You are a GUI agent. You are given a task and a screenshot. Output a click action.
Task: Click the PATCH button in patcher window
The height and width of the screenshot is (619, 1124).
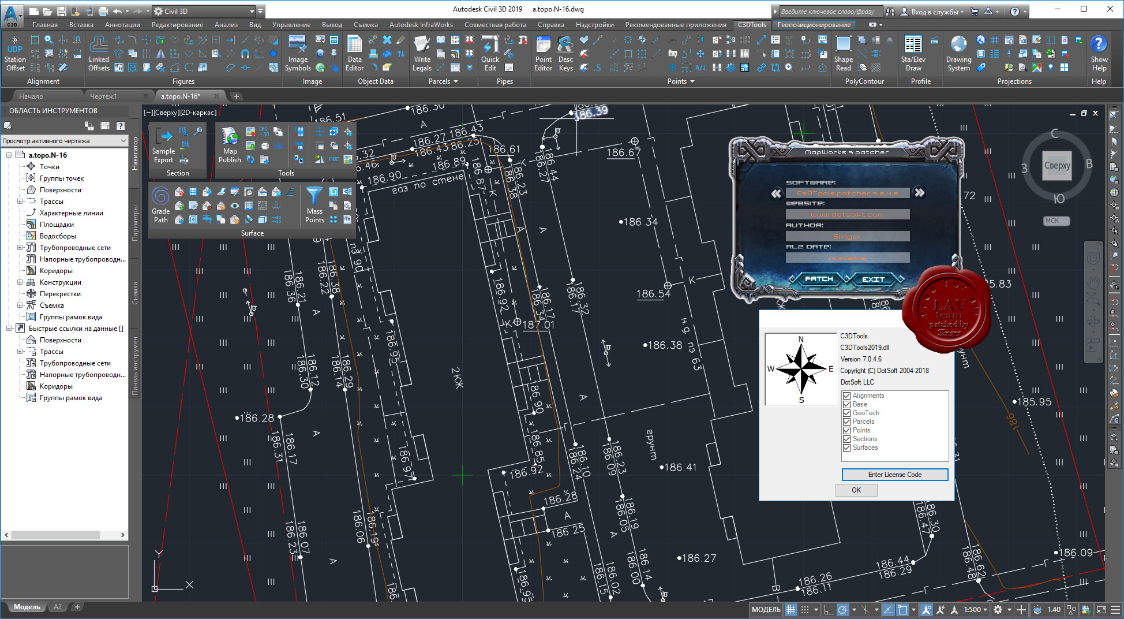[x=819, y=279]
